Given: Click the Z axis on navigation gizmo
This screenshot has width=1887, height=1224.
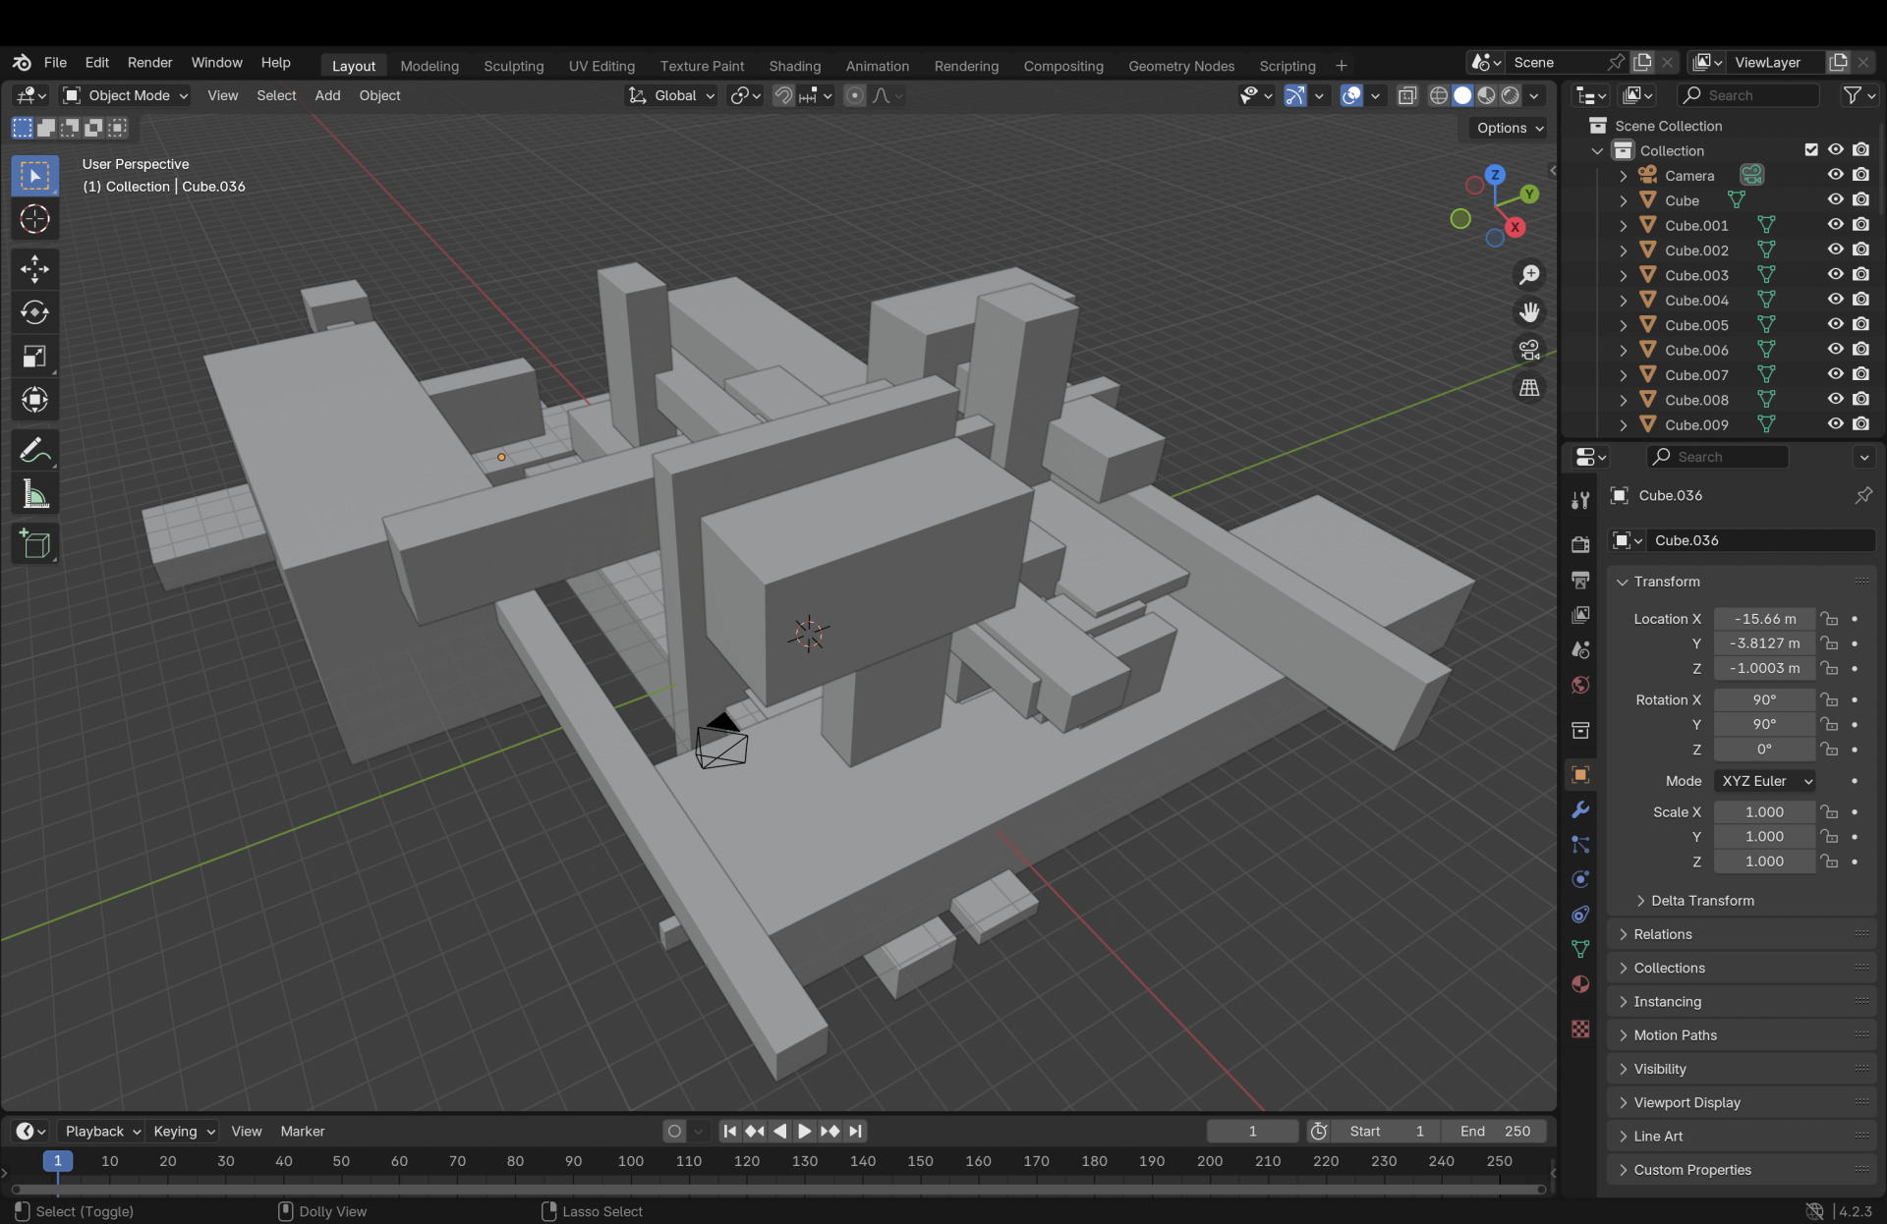Looking at the screenshot, I should tap(1495, 175).
